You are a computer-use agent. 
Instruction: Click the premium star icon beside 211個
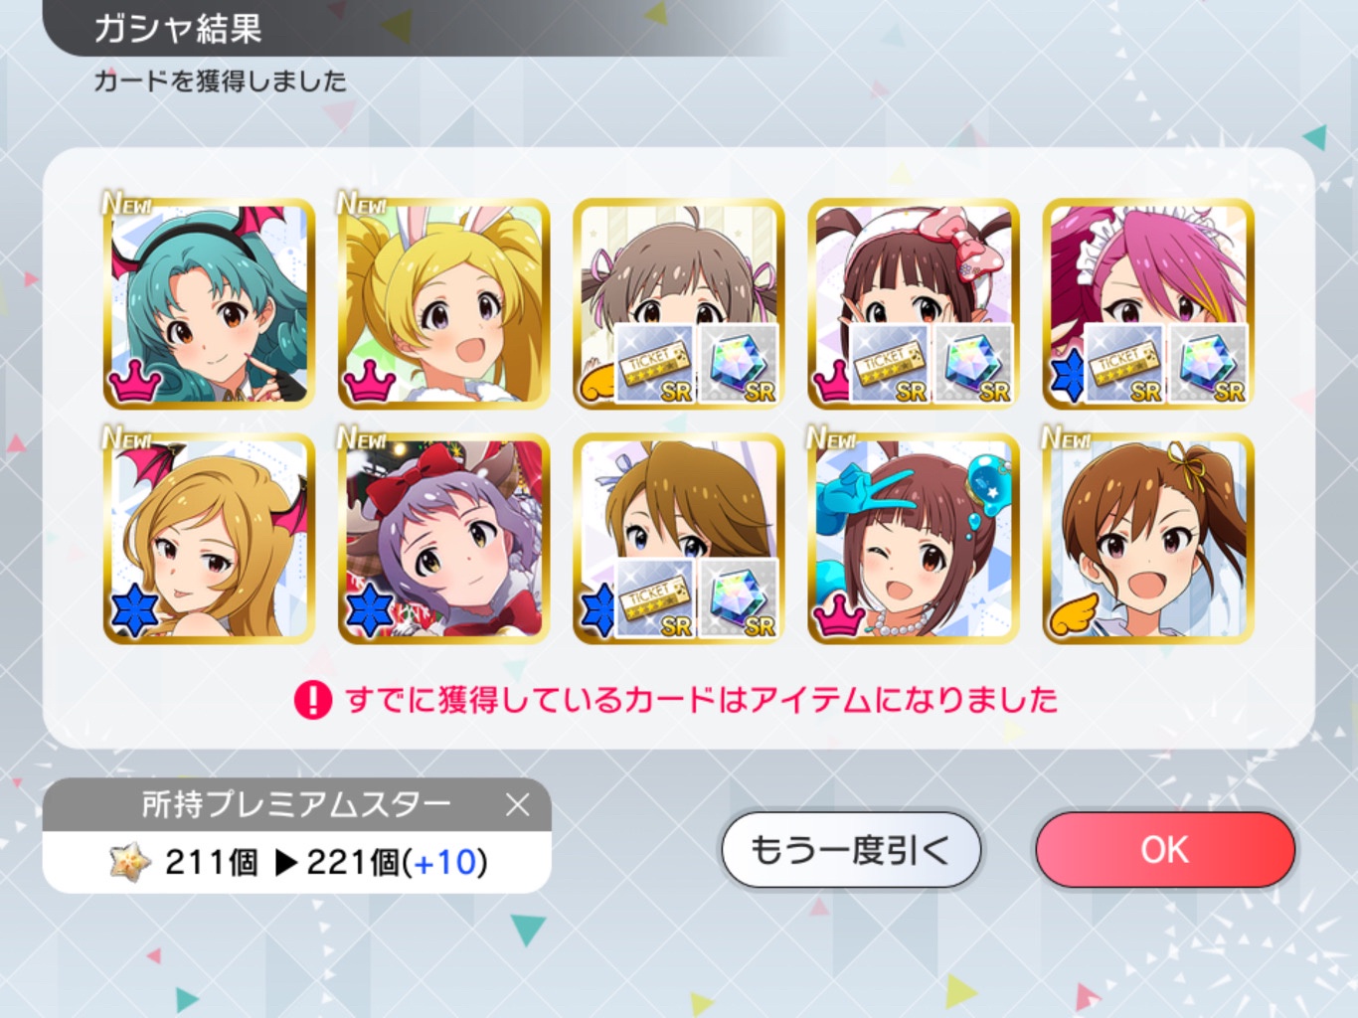click(130, 862)
